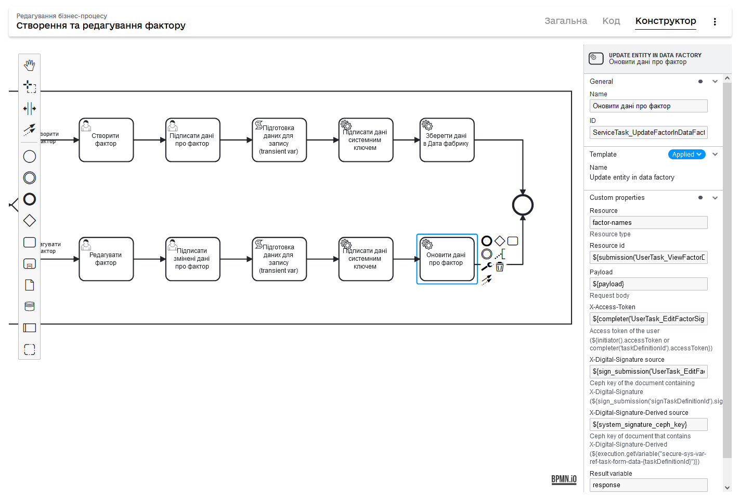740x495 pixels.
Task: Activate the hand tool in the palette
Action: click(30, 65)
